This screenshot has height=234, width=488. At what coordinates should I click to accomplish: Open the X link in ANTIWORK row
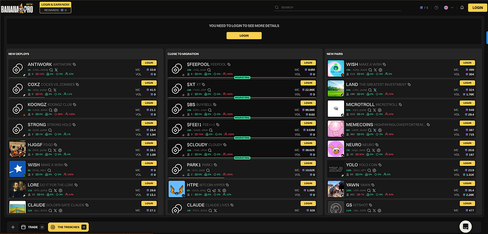tap(56, 70)
